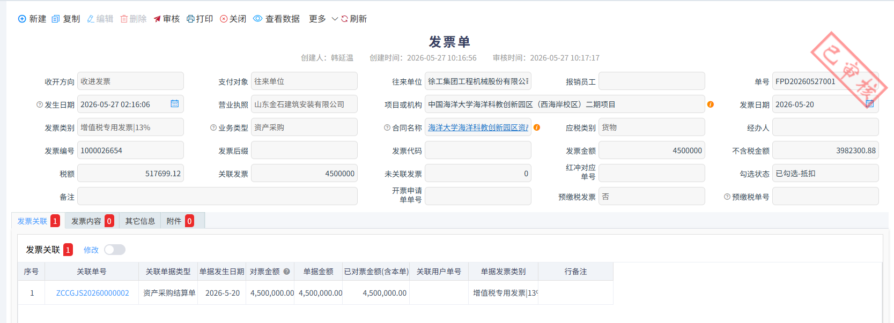This screenshot has width=894, height=323.
Task: Click the 查看数据 eye icon
Action: point(258,19)
